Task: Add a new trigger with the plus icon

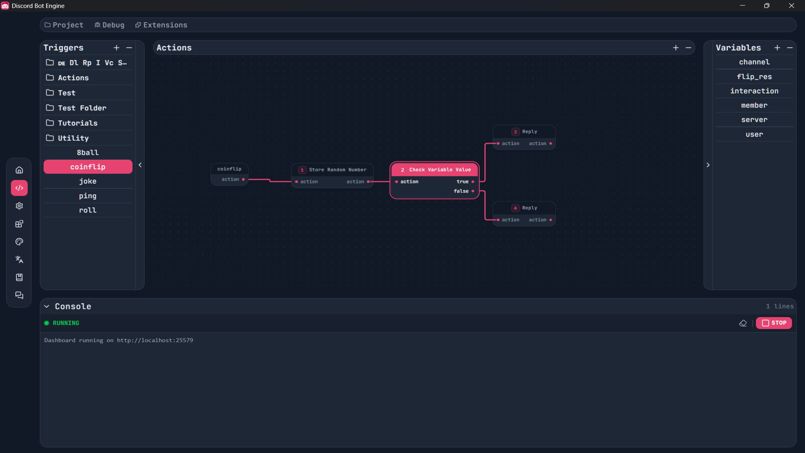Action: [116, 48]
